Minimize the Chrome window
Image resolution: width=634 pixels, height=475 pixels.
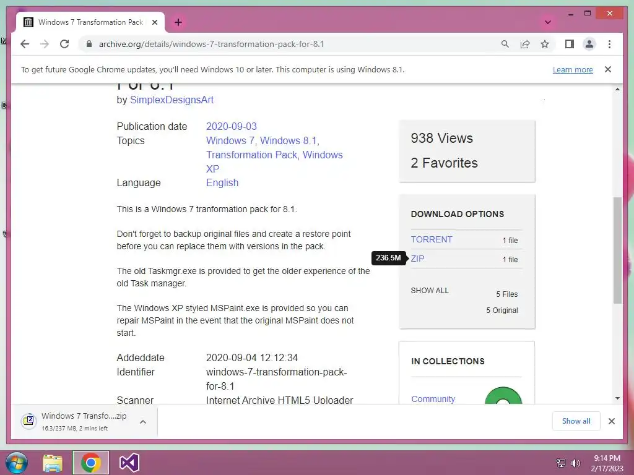pyautogui.click(x=570, y=14)
